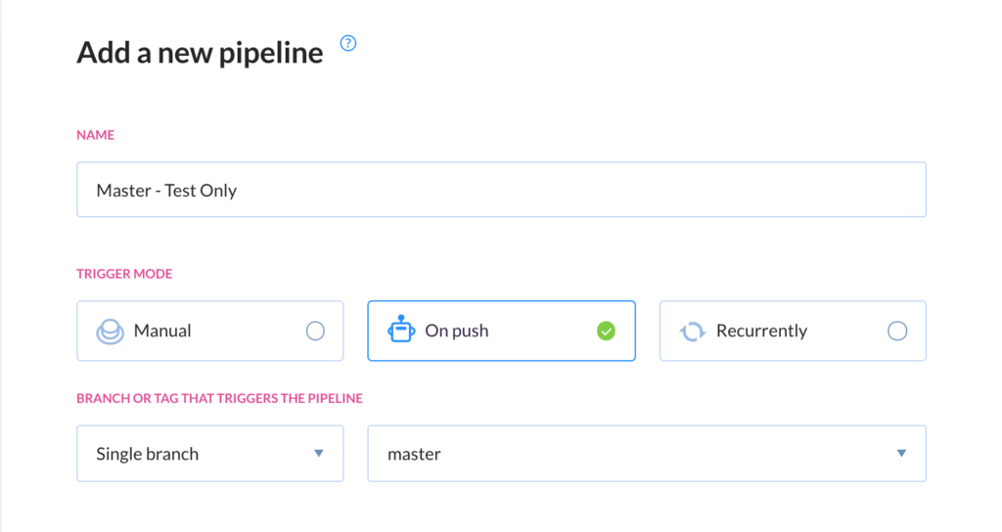Toggle the green On push checkmark
Image resolution: width=1002 pixels, height=532 pixels.
coord(606,332)
